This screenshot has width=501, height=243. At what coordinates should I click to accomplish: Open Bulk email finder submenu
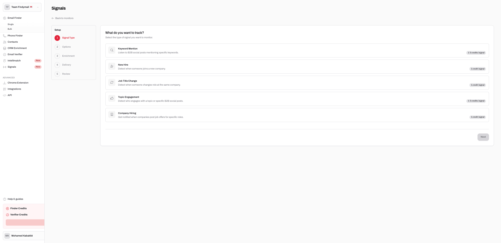click(10, 29)
